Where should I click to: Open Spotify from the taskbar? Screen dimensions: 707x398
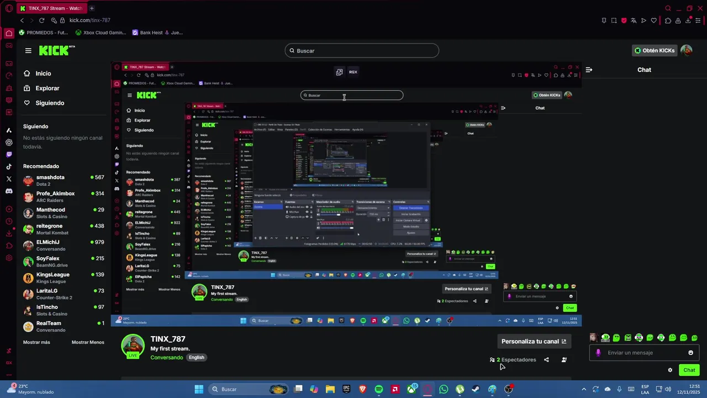pyautogui.click(x=379, y=389)
